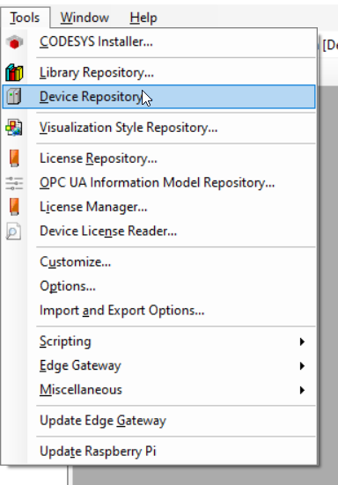
Task: Click the Library Repository books icon
Action: (x=14, y=73)
